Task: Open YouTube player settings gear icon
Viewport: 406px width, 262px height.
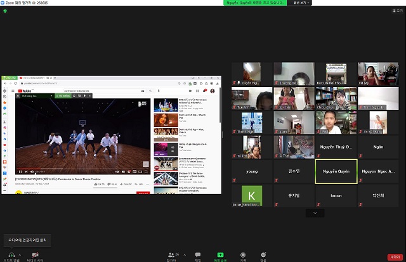Action: pos(129,172)
